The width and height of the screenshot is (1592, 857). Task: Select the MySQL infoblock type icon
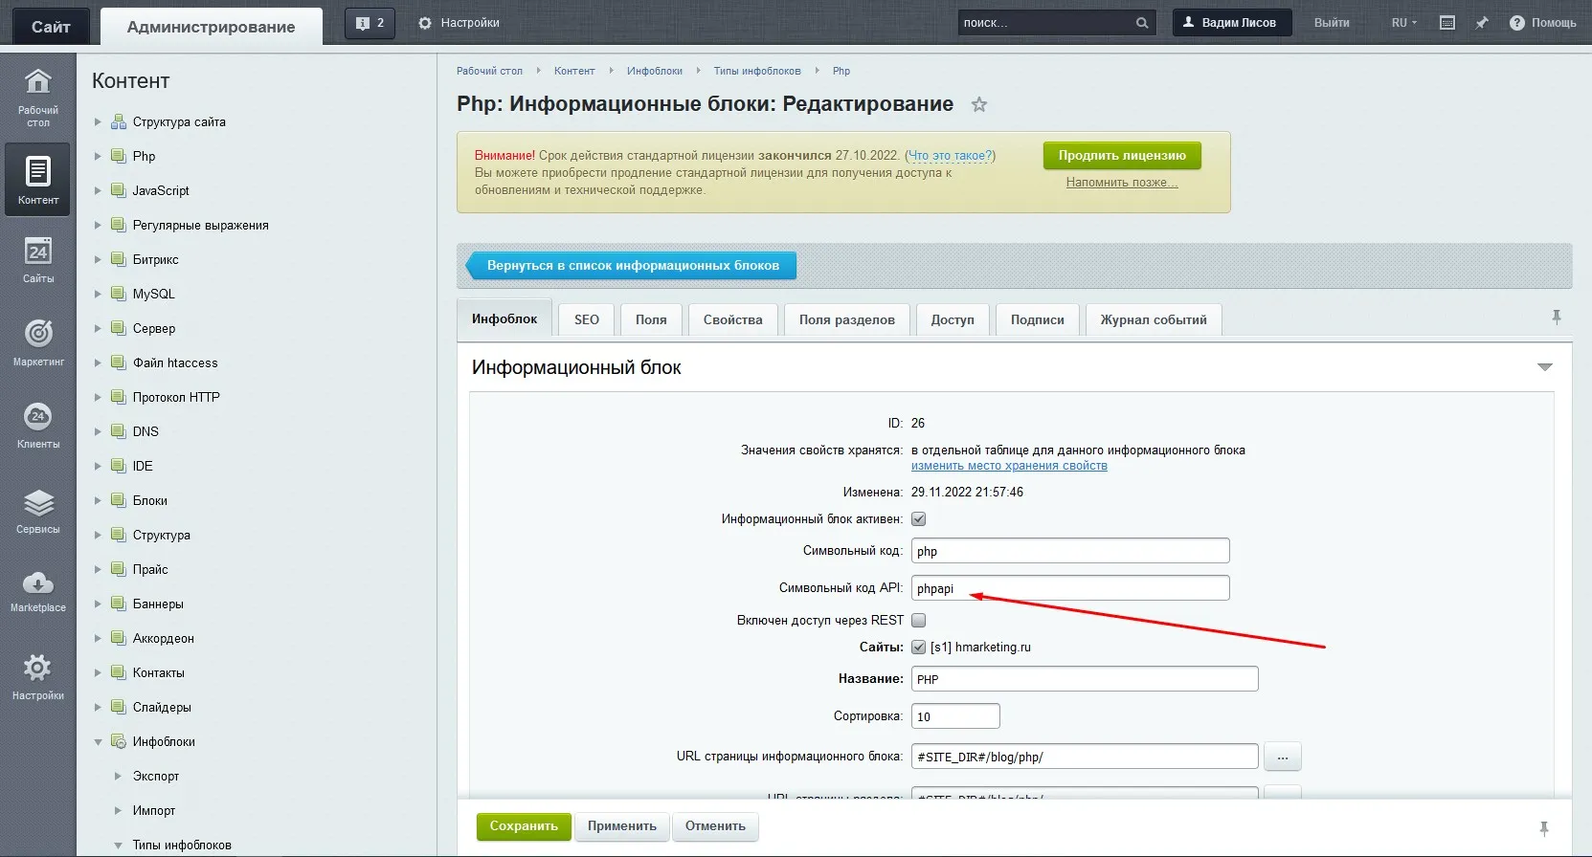(119, 294)
